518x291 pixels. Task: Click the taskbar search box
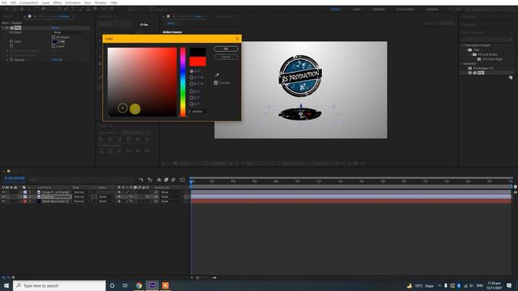click(59, 285)
